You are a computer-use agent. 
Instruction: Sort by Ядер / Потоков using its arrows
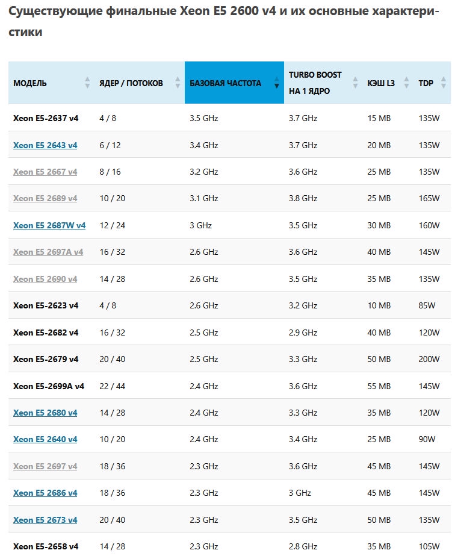[178, 83]
